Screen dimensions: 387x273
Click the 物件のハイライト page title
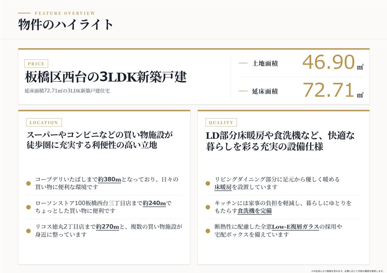pyautogui.click(x=66, y=24)
